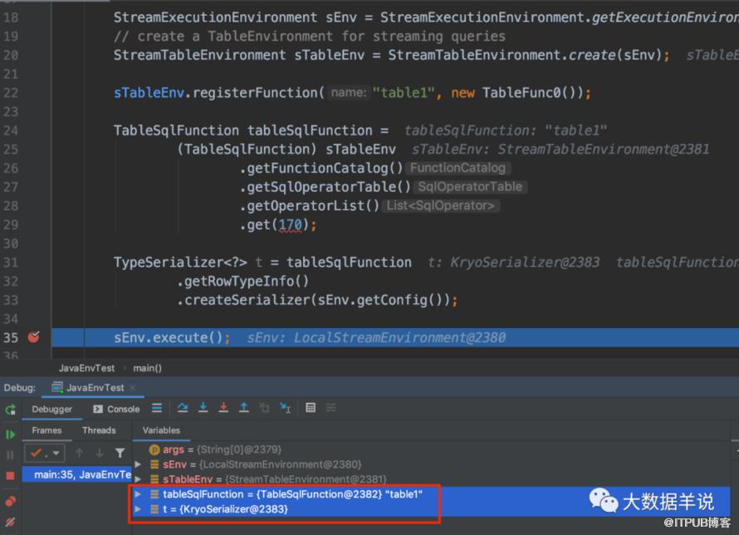Viewport: 739px width, 535px height.
Task: Click the FunctionCatalog inlay hint
Action: click(x=458, y=168)
